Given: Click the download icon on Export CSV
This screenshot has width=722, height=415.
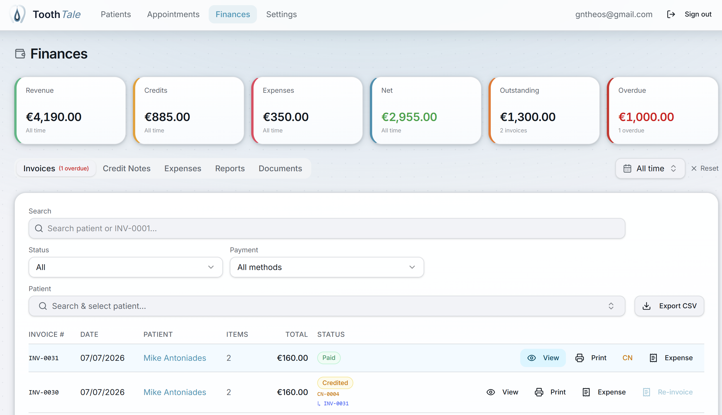Looking at the screenshot, I should tap(647, 306).
